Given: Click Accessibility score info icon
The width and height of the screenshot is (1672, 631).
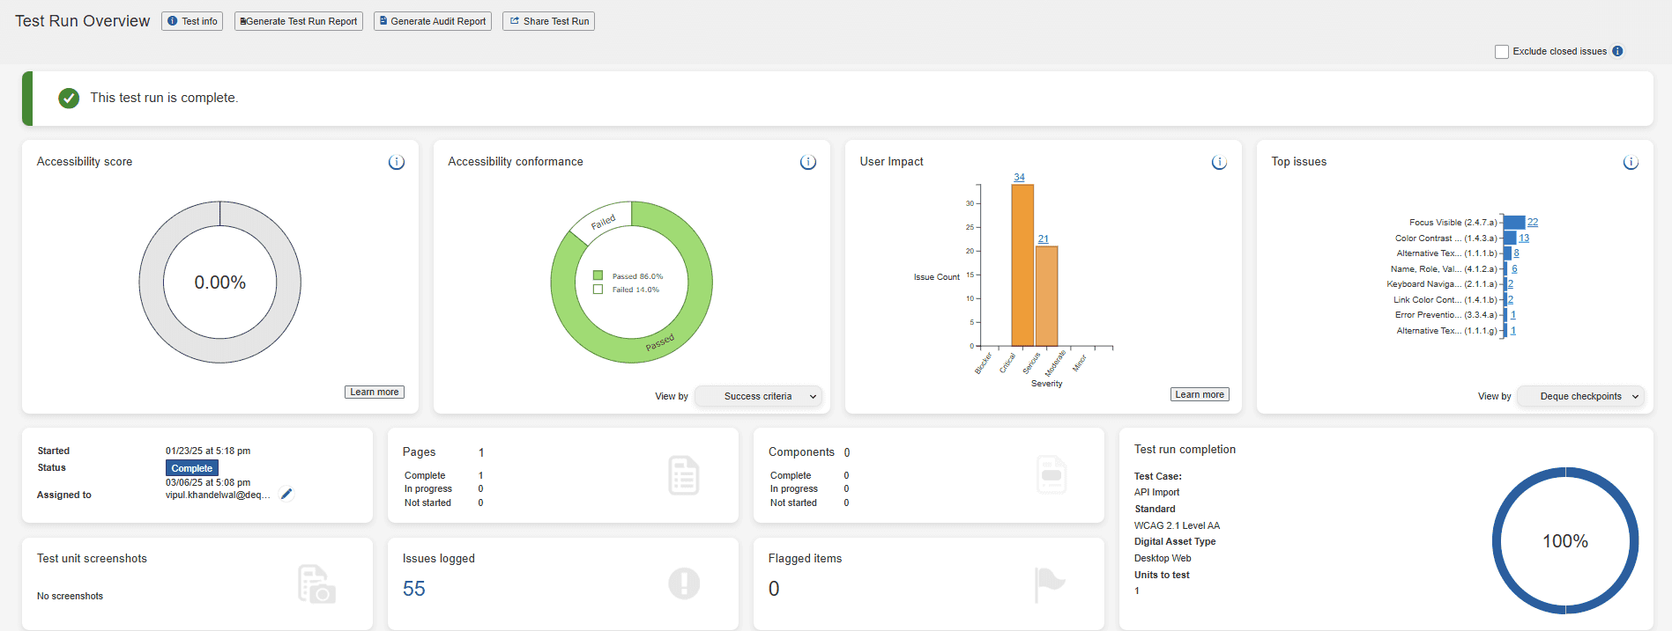Looking at the screenshot, I should click(x=397, y=162).
